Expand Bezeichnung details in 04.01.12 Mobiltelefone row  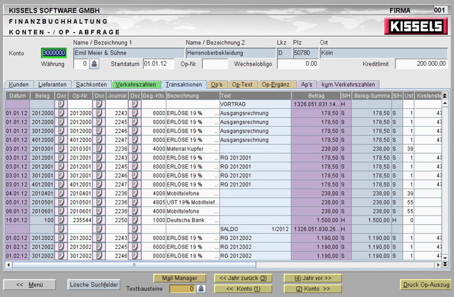tap(216, 194)
